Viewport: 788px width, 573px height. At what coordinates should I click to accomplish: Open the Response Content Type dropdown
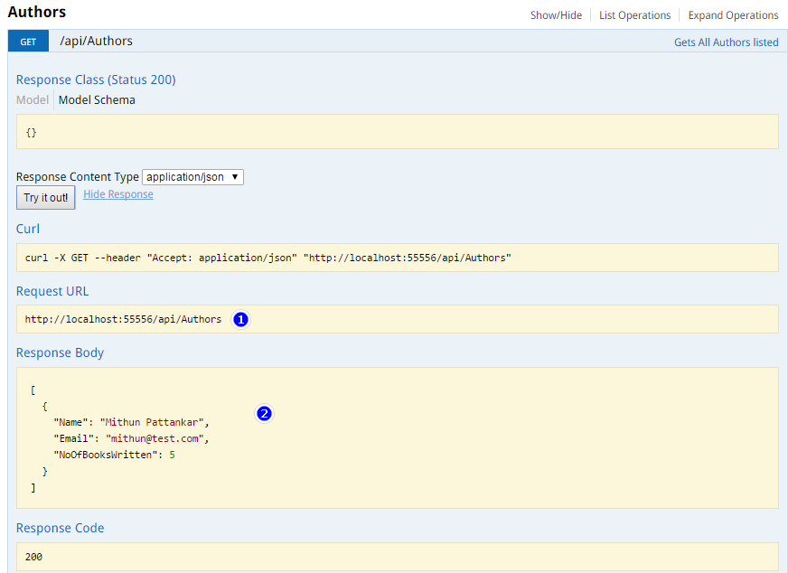coord(192,177)
